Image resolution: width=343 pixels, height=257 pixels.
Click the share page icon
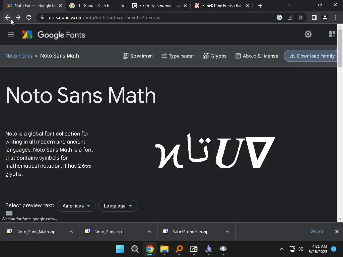tap(290, 17)
